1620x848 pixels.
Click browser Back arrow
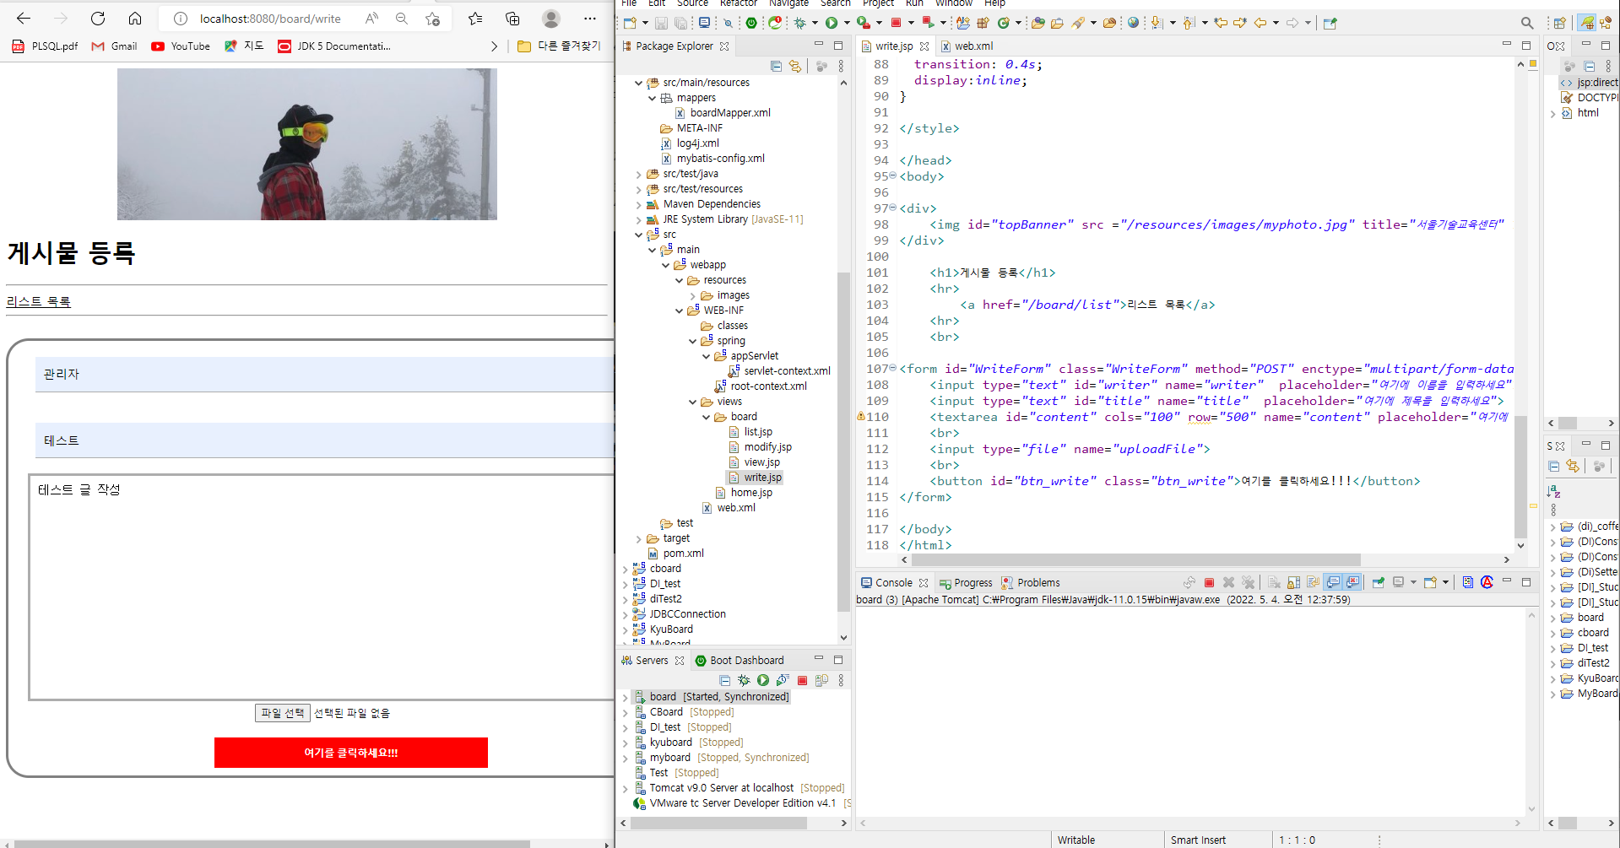tap(24, 19)
